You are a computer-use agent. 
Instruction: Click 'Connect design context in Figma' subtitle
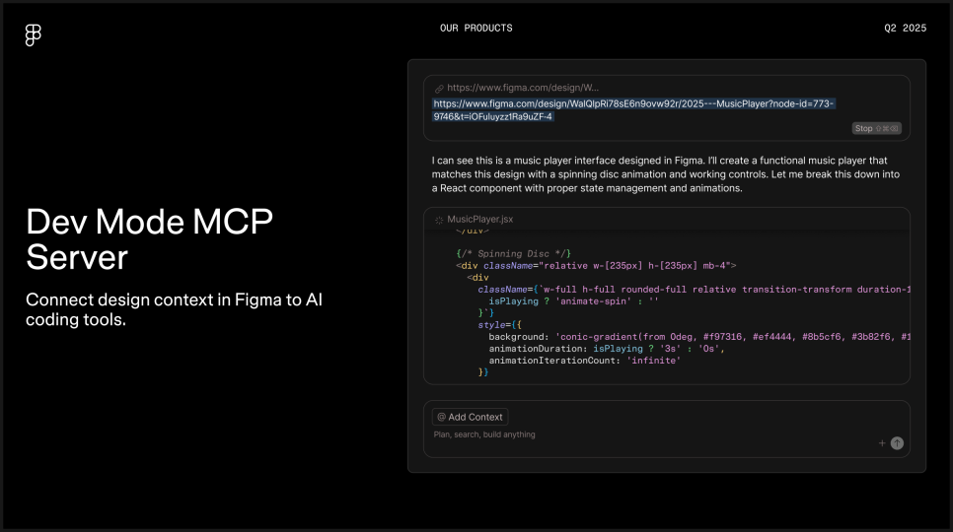[174, 309]
